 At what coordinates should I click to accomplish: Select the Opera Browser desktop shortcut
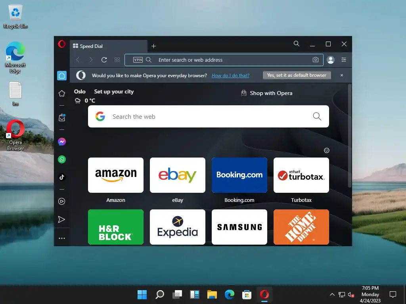pyautogui.click(x=15, y=135)
